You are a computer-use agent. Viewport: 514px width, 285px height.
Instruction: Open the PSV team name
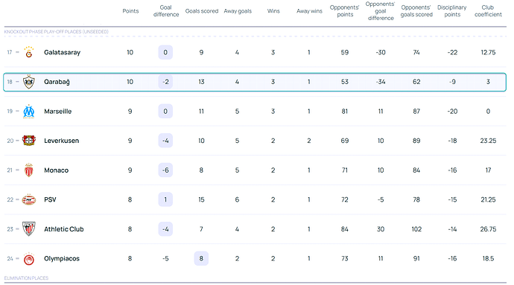tap(50, 199)
